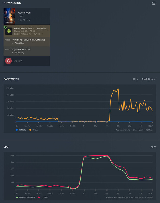
Task: Select the Android player device icon
Action: 9,31
